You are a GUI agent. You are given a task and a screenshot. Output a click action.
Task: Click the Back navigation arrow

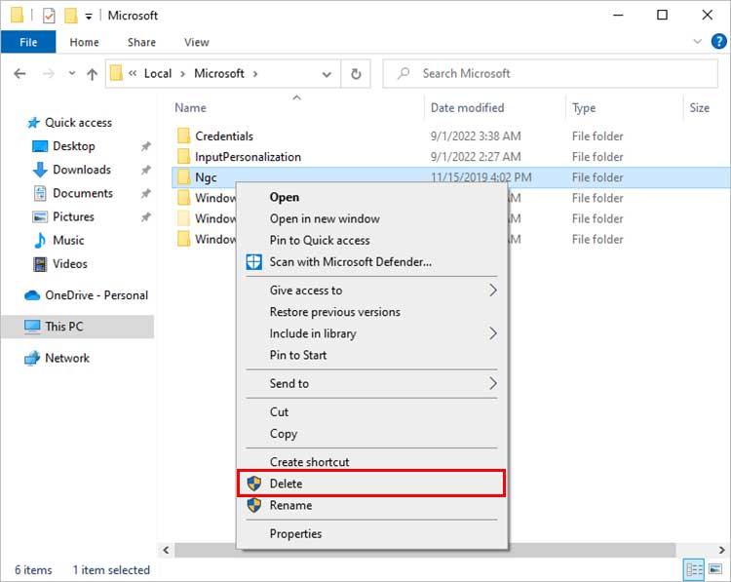[x=21, y=74]
